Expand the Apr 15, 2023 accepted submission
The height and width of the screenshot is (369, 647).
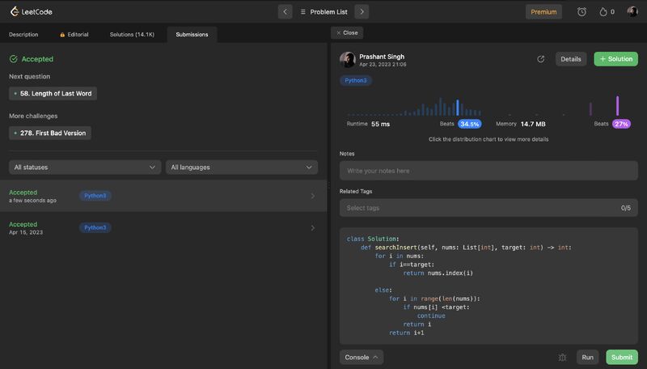click(162, 228)
